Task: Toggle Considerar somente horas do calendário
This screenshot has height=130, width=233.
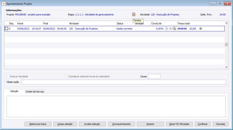Action: click(x=66, y=76)
